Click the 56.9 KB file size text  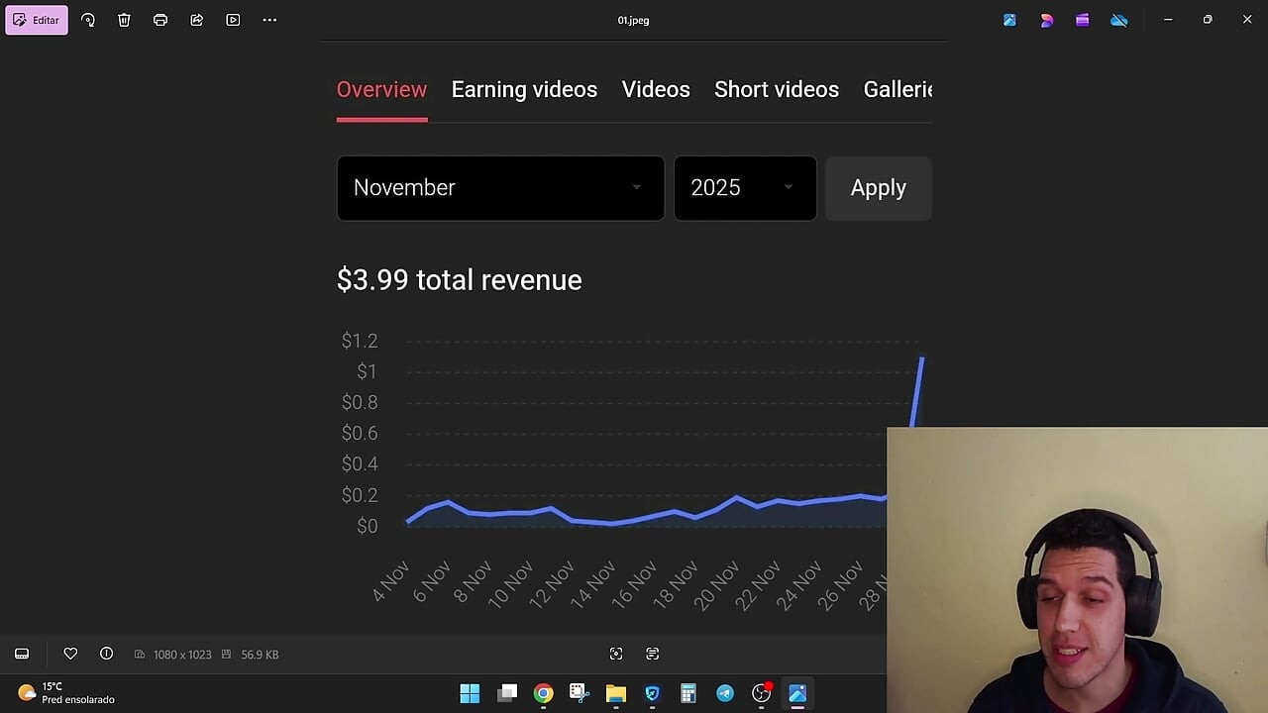(x=260, y=655)
